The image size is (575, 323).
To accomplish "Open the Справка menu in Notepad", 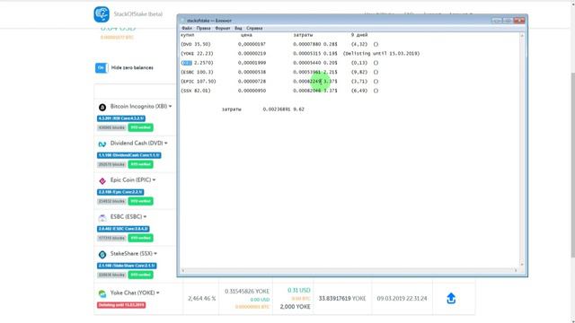I will point(254,28).
